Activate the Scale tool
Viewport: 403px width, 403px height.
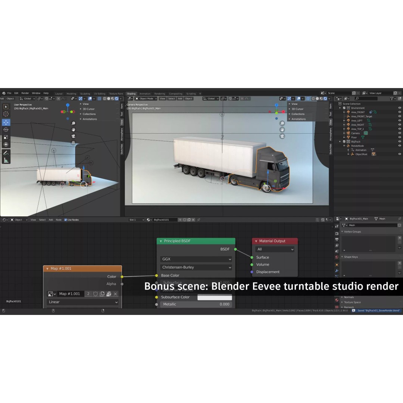(6, 137)
